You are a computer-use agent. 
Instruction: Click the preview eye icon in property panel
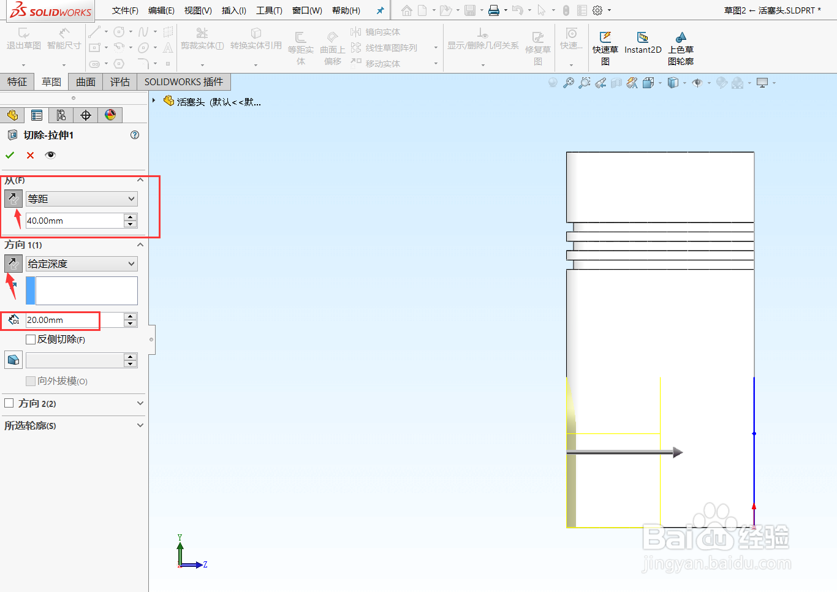pyautogui.click(x=50, y=155)
